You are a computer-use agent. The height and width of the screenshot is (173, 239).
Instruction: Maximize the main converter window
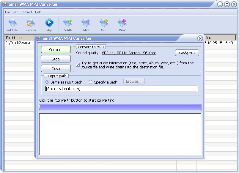227,4
